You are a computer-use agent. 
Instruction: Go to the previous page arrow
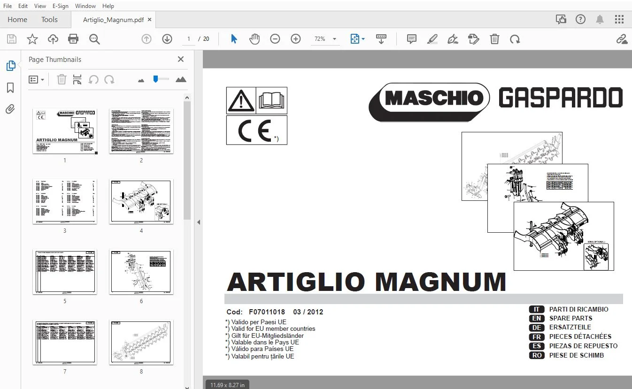coord(146,39)
